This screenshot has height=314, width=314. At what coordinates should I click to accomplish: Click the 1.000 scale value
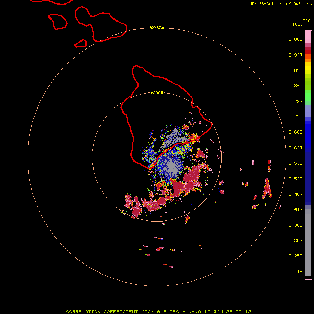pos(296,39)
